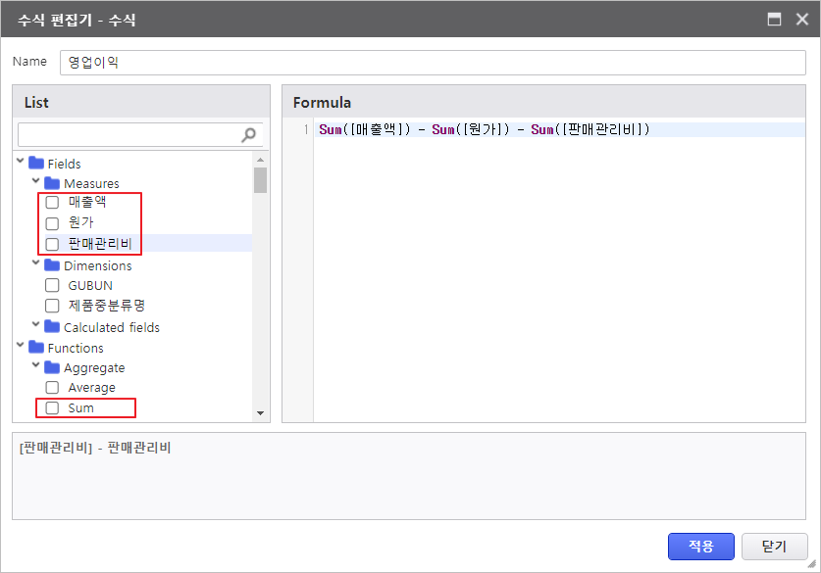
Task: Check the 원가 measure checkbox
Action: [x=52, y=223]
